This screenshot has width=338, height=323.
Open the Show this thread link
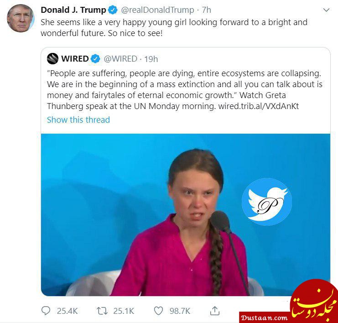[x=78, y=120]
